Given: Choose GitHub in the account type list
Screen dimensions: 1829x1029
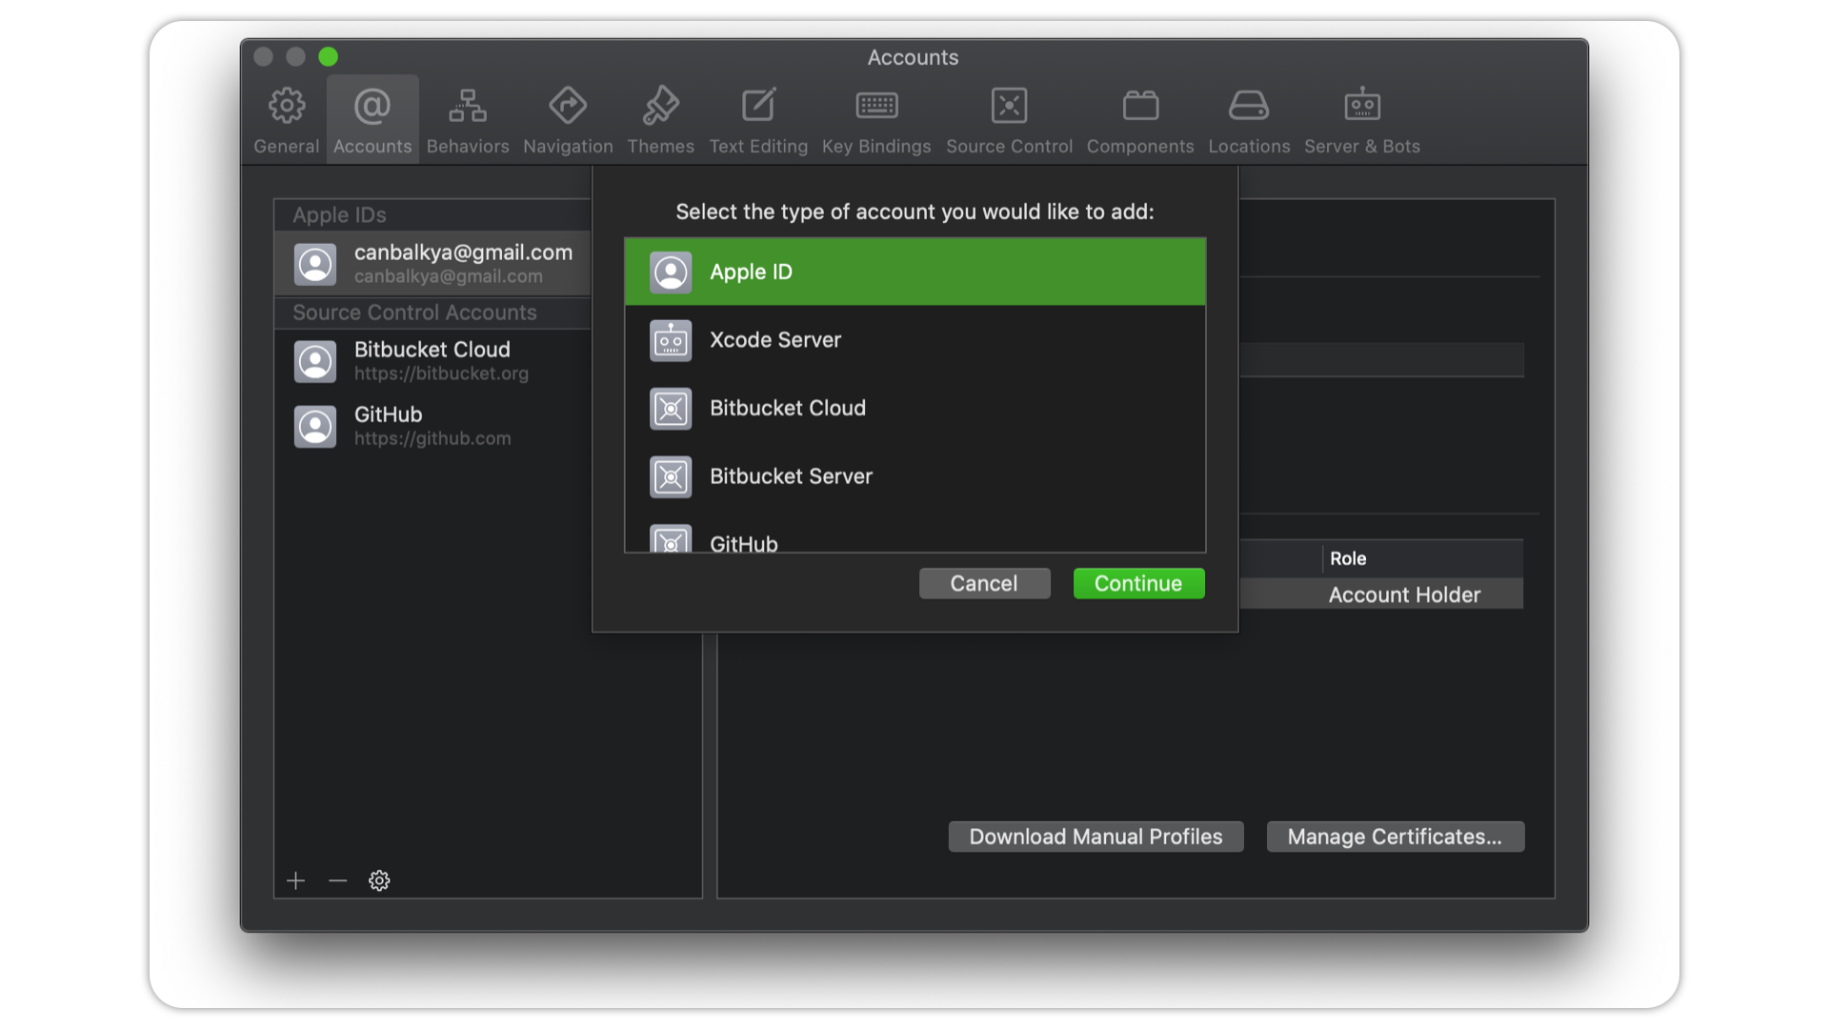Looking at the screenshot, I should pos(915,533).
